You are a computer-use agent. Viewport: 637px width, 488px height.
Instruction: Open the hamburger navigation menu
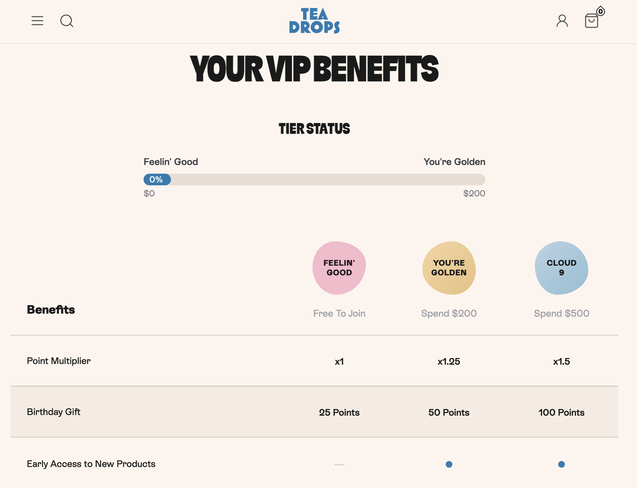[37, 21]
